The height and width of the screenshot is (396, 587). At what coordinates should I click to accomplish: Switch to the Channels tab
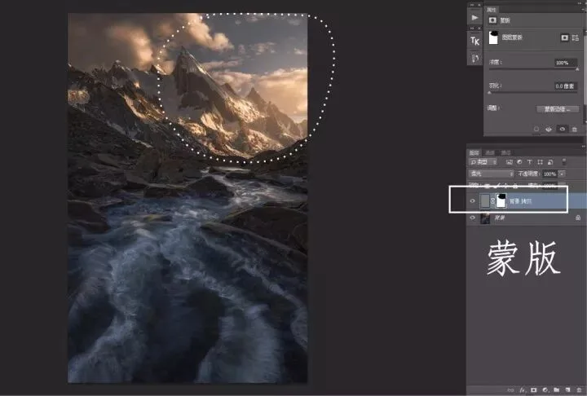pyautogui.click(x=490, y=152)
